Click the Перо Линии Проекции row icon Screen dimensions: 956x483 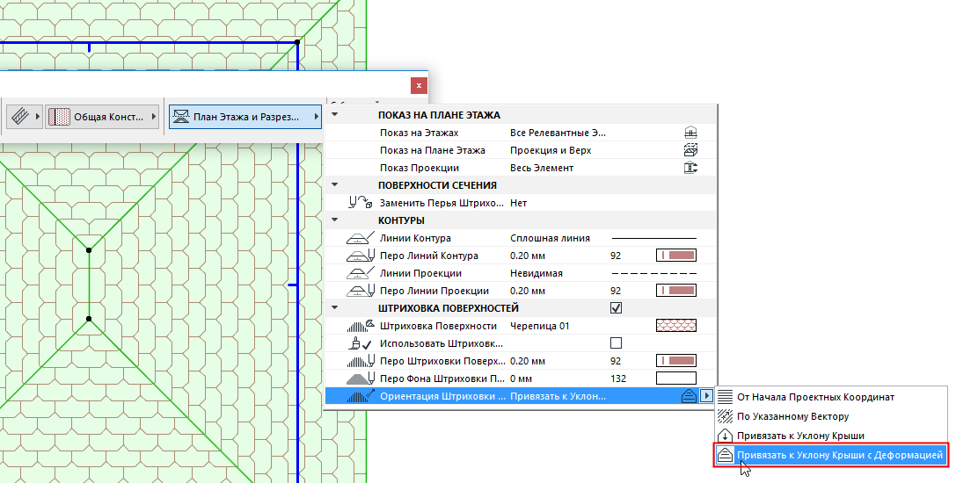tap(361, 292)
